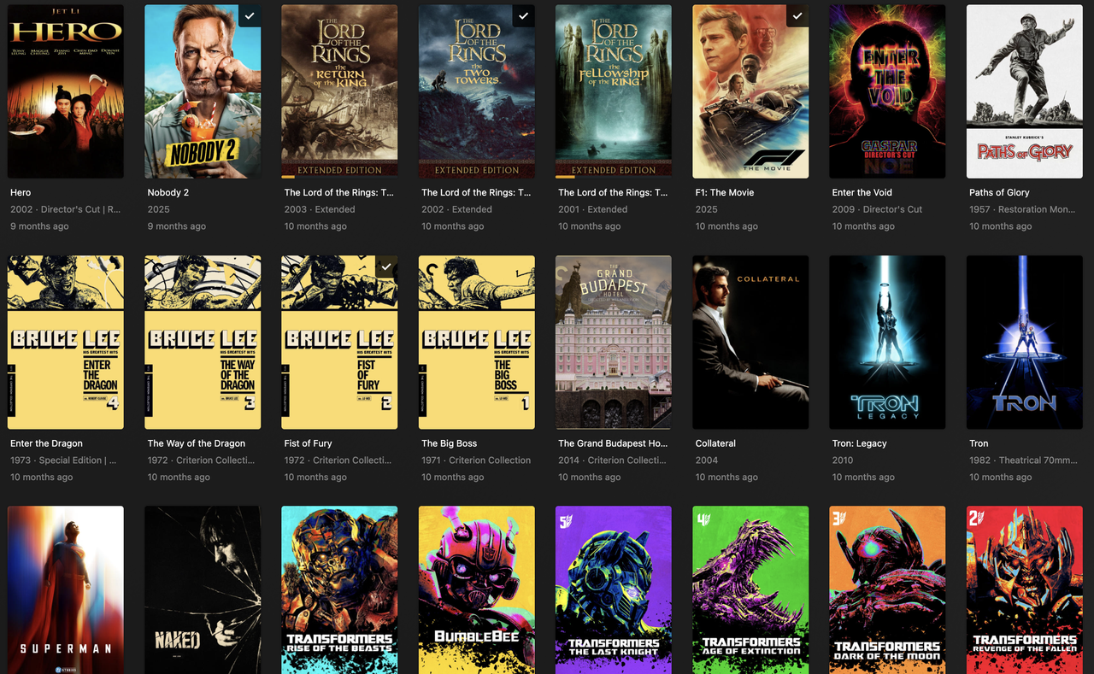
Task: Click the "2003 · Extended" subtitle
Action: click(x=320, y=209)
